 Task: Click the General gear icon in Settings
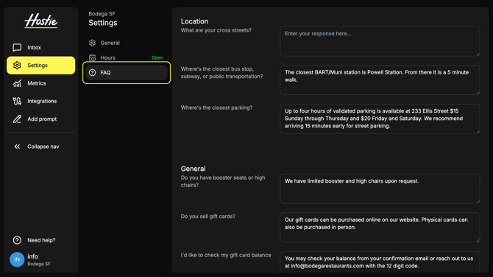click(92, 43)
